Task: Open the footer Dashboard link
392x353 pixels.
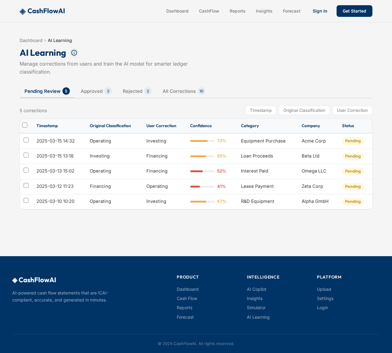Action: pyautogui.click(x=188, y=289)
